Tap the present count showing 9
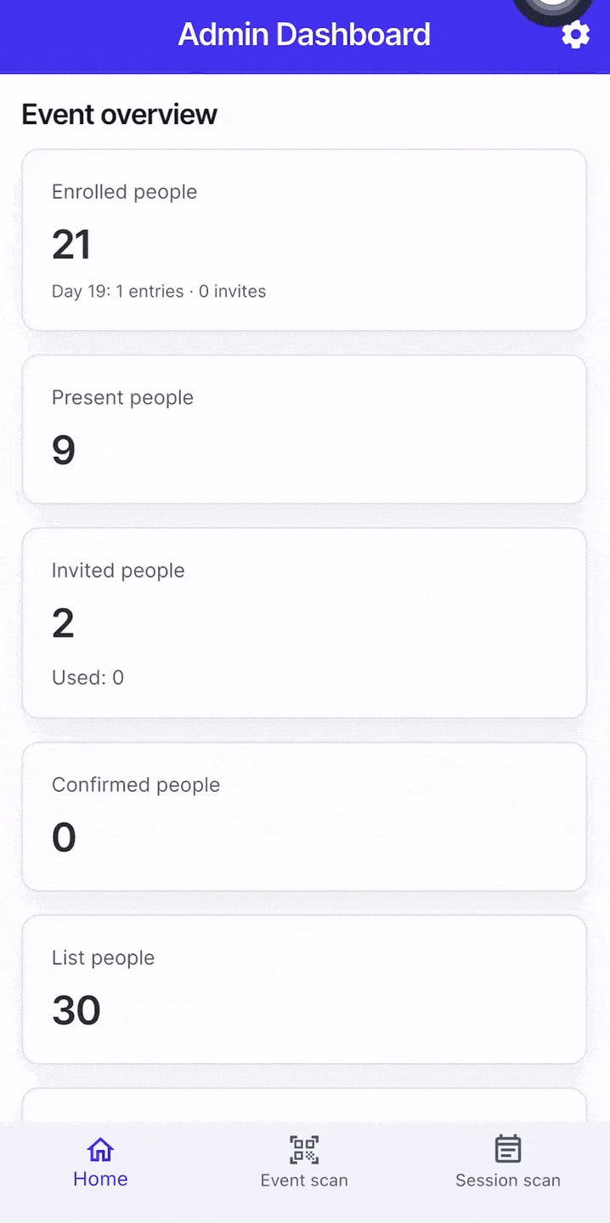 pos(63,450)
